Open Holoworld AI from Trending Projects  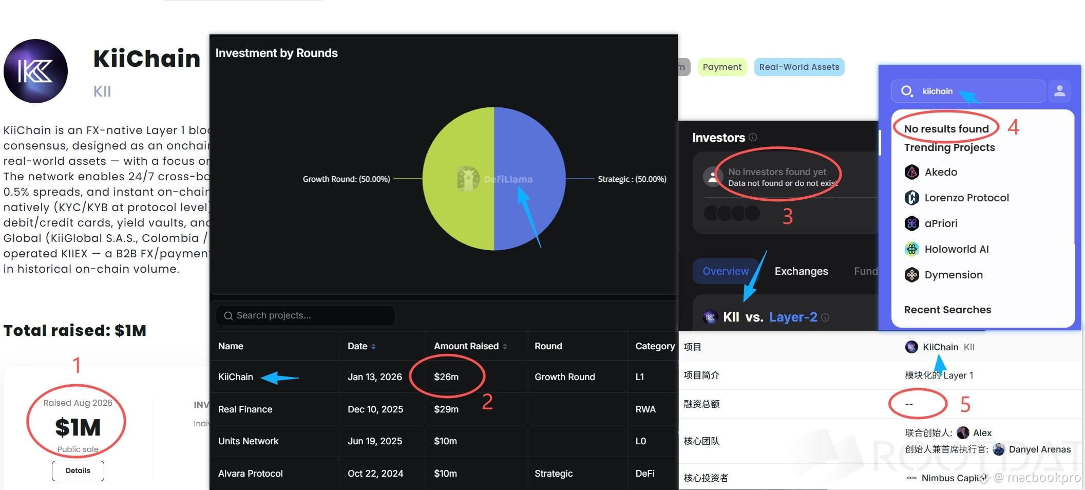(957, 249)
